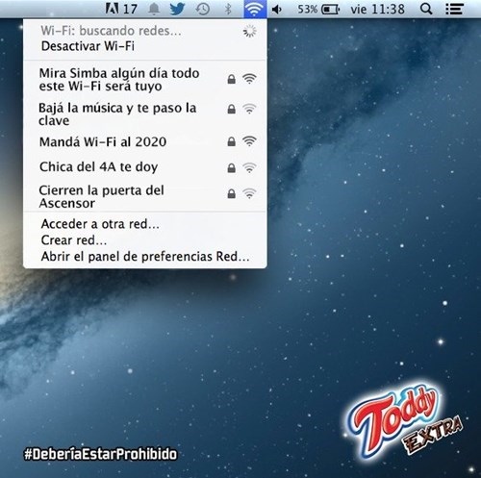Open Abrir el panel de preferencias Red...

click(145, 257)
